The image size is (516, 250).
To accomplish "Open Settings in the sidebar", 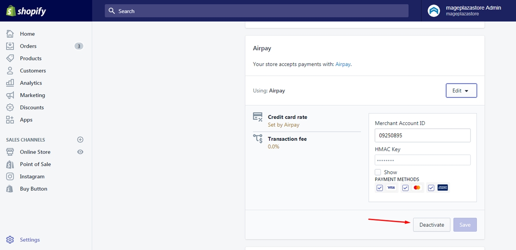I will coord(30,240).
